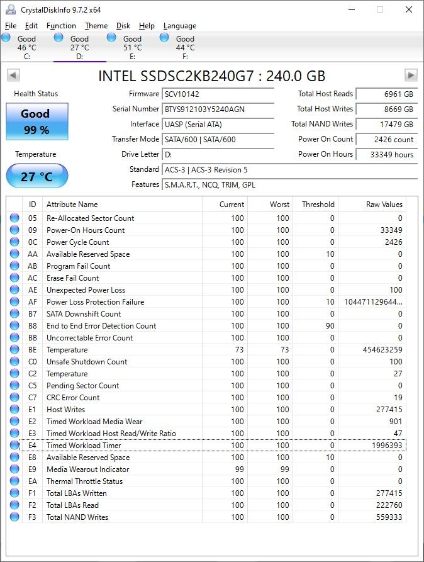Click status icon for Uncorrectable Error Count
Image resolution: width=424 pixels, height=562 pixels.
(x=14, y=337)
